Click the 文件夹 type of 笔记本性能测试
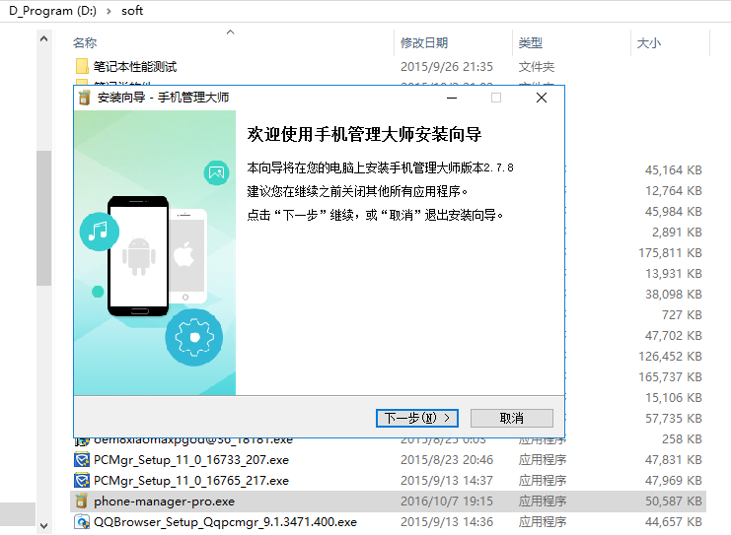The image size is (731, 535). (x=537, y=67)
